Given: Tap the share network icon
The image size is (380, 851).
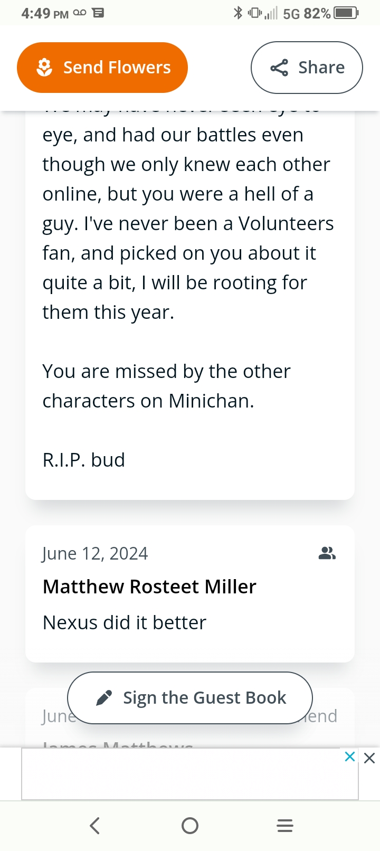Looking at the screenshot, I should coord(279,68).
